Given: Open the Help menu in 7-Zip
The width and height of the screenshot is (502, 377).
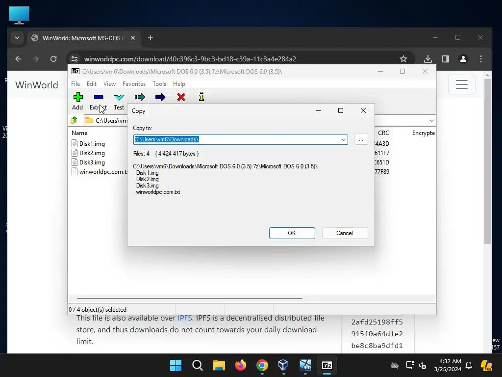Looking at the screenshot, I should [x=179, y=83].
